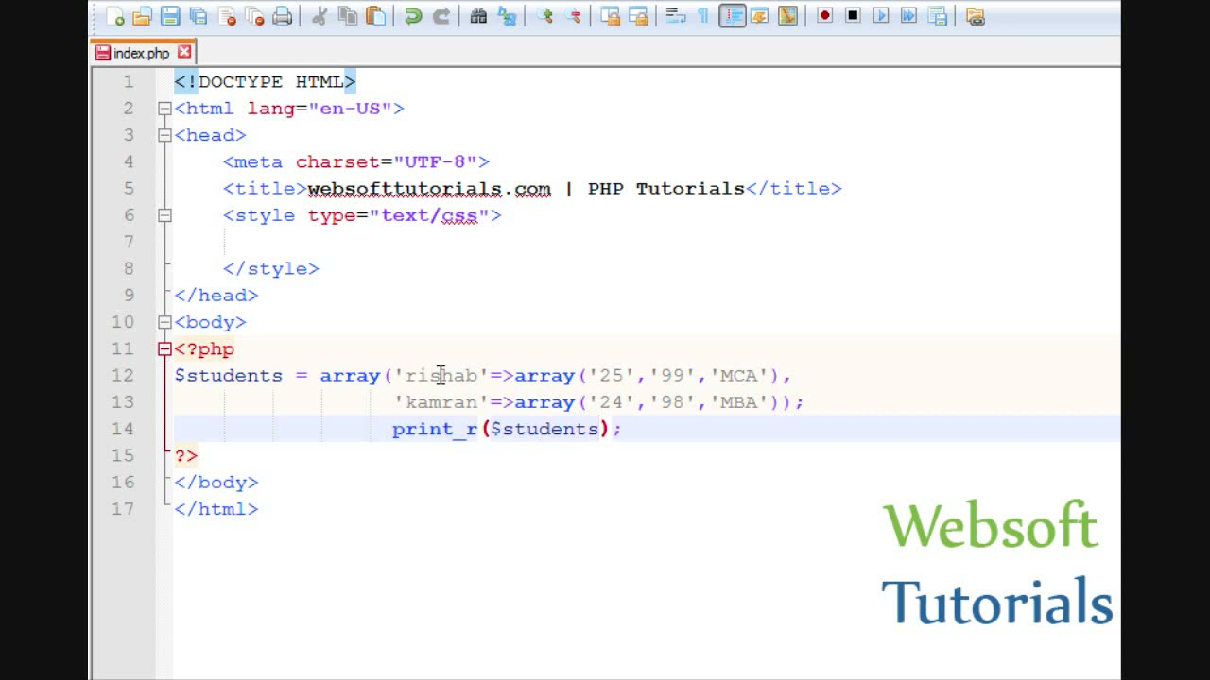Click the closing </head> tag

tap(216, 296)
